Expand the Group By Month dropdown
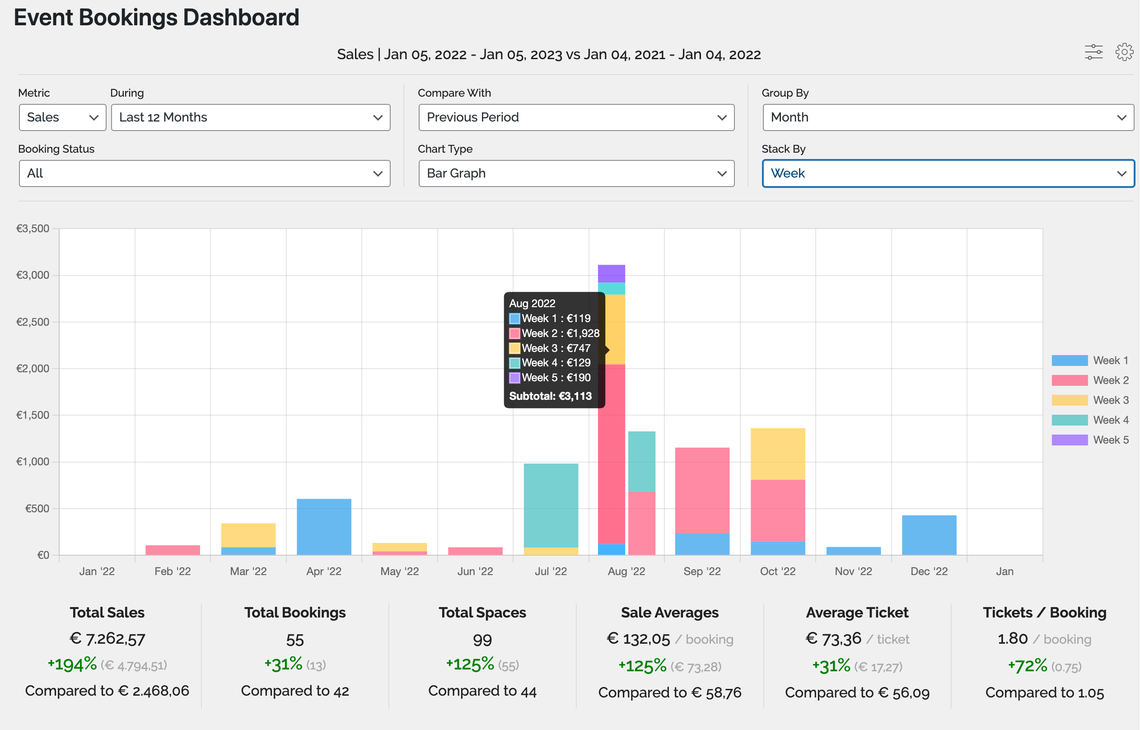 pos(948,117)
